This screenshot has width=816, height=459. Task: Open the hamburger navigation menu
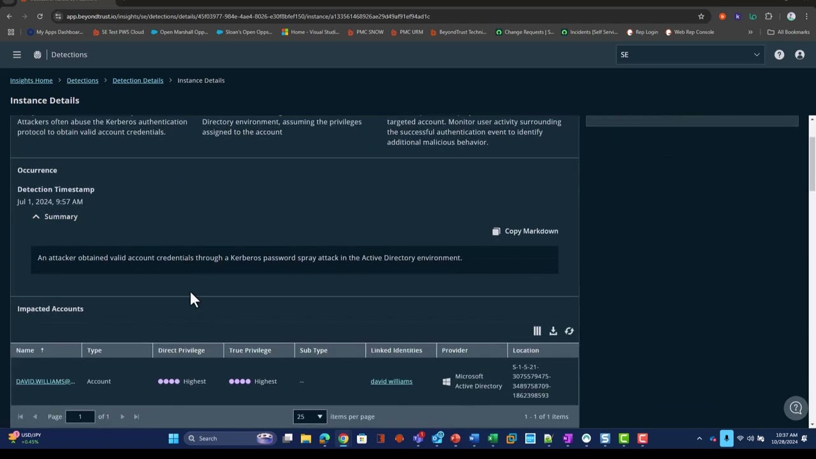click(17, 55)
